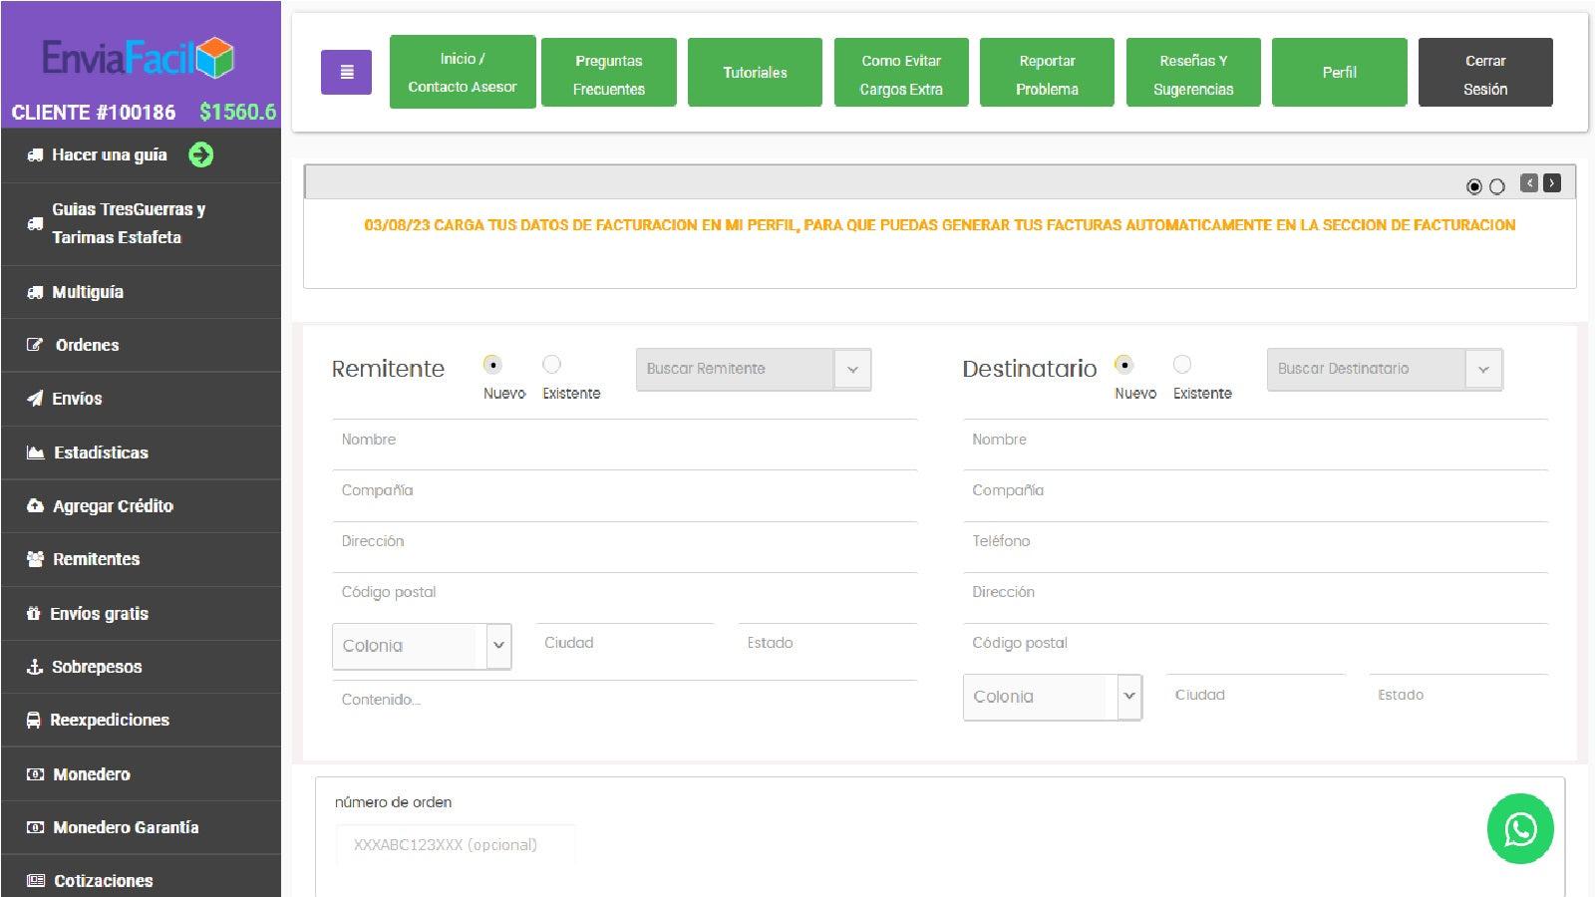The height and width of the screenshot is (897, 1595).
Task: Click Remitente Ciudad field
Action: pos(625,644)
